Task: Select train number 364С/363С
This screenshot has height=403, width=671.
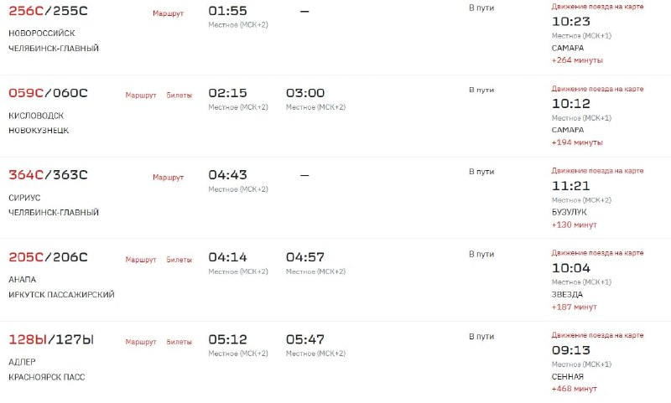Action: [48, 175]
